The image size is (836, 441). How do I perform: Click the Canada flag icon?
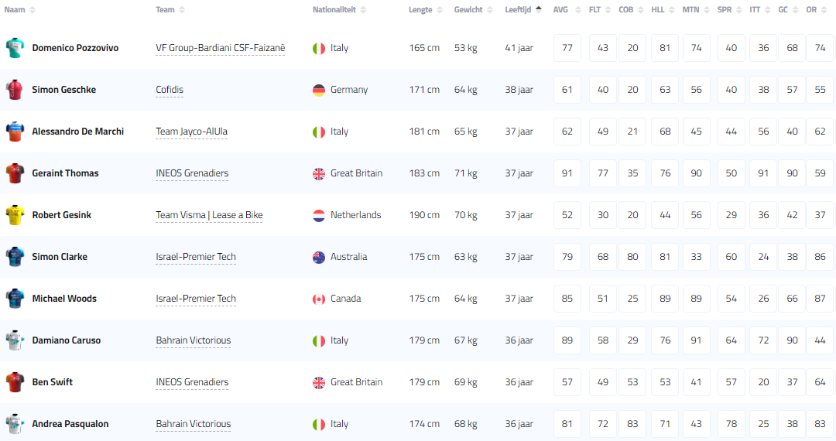(318, 299)
